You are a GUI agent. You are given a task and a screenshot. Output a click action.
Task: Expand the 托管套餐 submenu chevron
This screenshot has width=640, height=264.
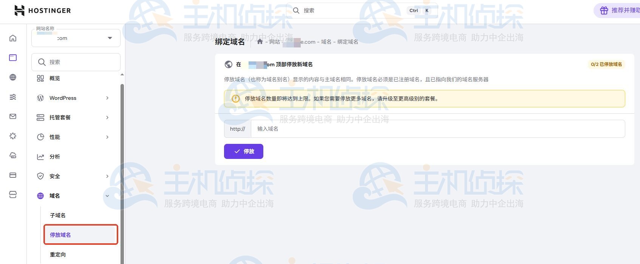point(107,118)
